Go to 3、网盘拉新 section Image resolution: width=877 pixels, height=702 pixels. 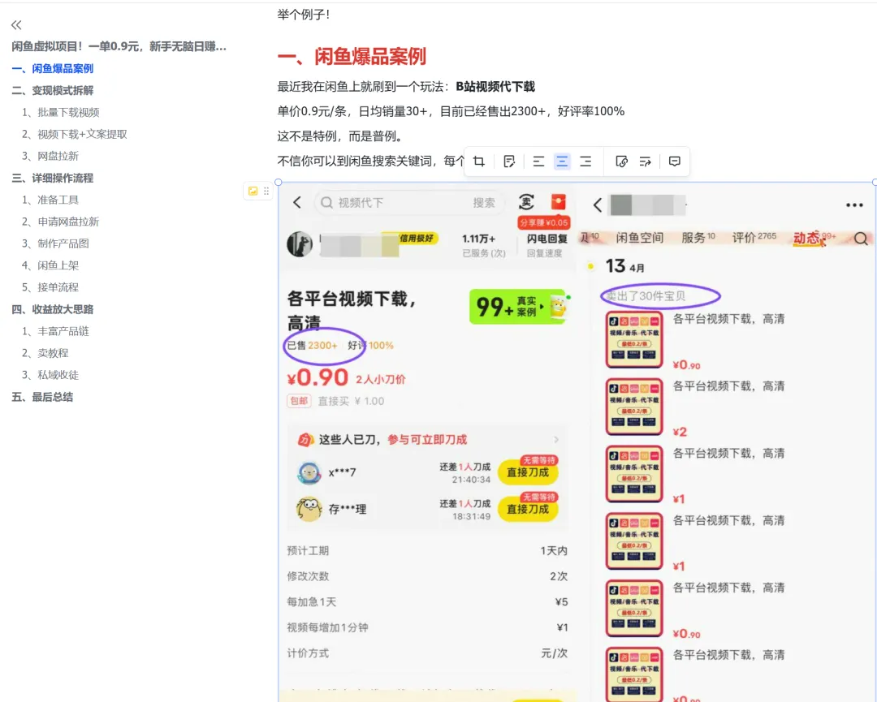(50, 156)
